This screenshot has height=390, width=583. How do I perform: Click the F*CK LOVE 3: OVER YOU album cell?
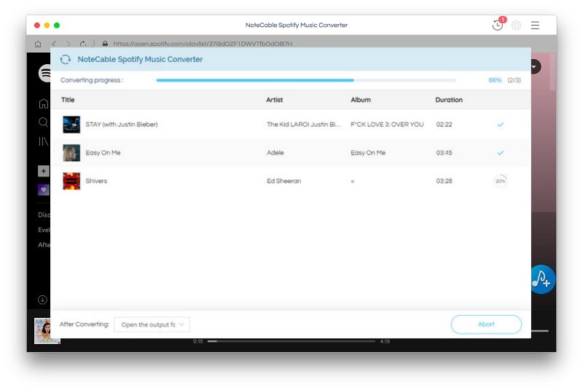(387, 125)
